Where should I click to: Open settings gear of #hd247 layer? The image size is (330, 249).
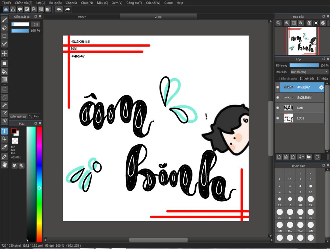321,87
